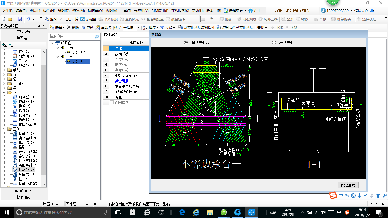This screenshot has height=218, width=388.
Task: Click the 绘图输入 button
Action: [x=24, y=38]
